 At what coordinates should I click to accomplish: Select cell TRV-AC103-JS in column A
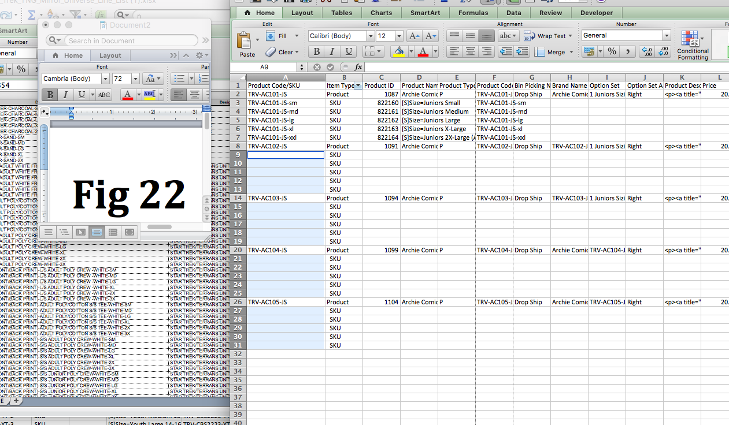[286, 198]
